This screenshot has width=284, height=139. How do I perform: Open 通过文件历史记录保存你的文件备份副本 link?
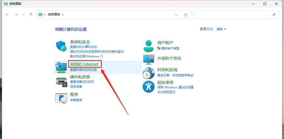97,52
